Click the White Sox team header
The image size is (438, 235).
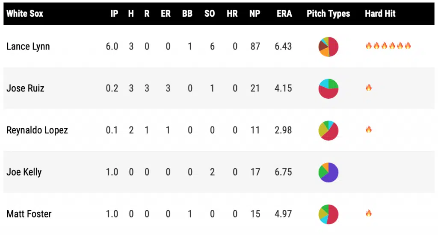point(25,14)
